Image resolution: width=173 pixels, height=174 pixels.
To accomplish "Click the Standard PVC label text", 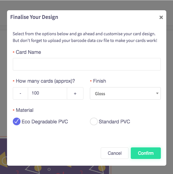I will [114, 122].
